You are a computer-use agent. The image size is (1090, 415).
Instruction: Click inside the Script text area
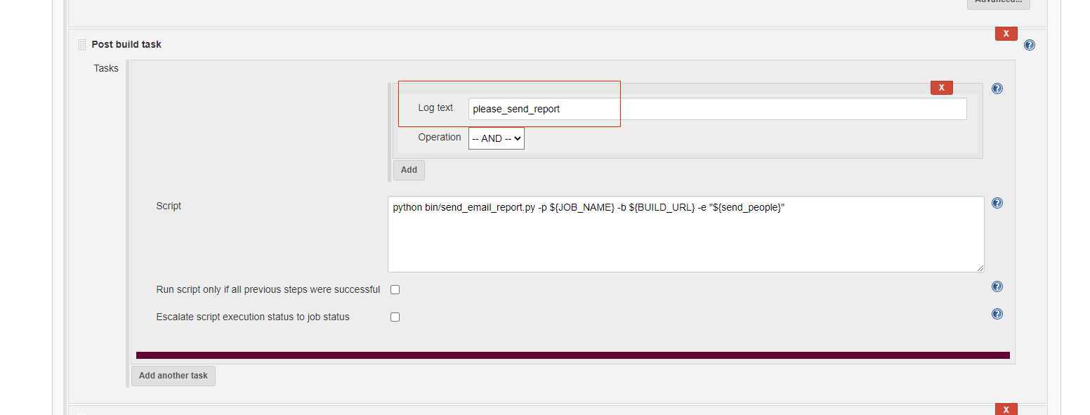coord(686,234)
